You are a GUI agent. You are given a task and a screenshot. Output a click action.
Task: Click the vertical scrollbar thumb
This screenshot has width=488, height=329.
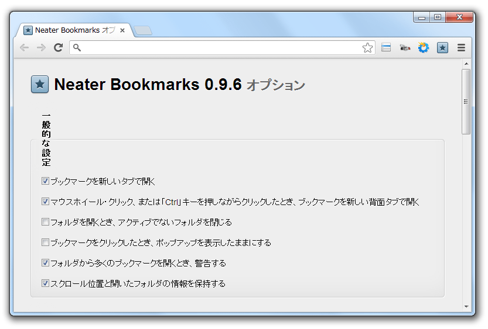click(x=466, y=102)
